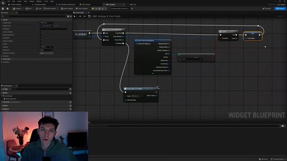The height and width of the screenshot is (161, 287).
Task: Add new variable with plus icon
Action: click(x=70, y=109)
